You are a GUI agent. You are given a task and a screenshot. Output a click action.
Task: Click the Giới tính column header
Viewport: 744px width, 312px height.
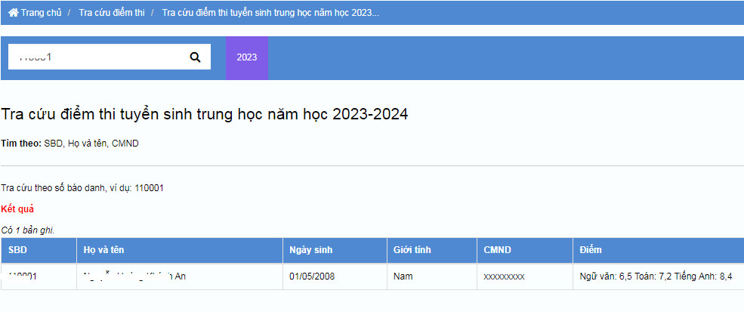432,250
